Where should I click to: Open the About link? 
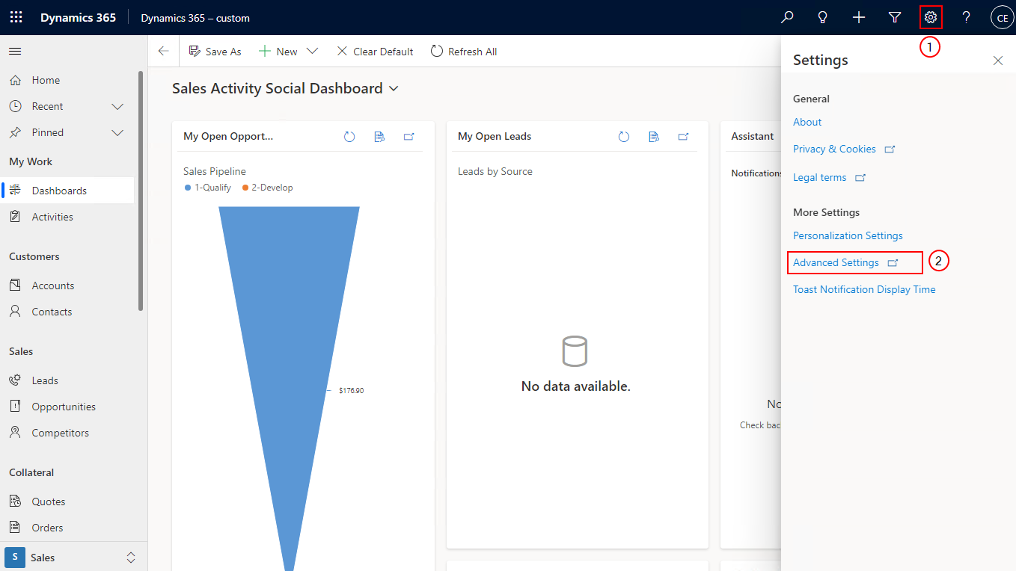click(x=807, y=122)
